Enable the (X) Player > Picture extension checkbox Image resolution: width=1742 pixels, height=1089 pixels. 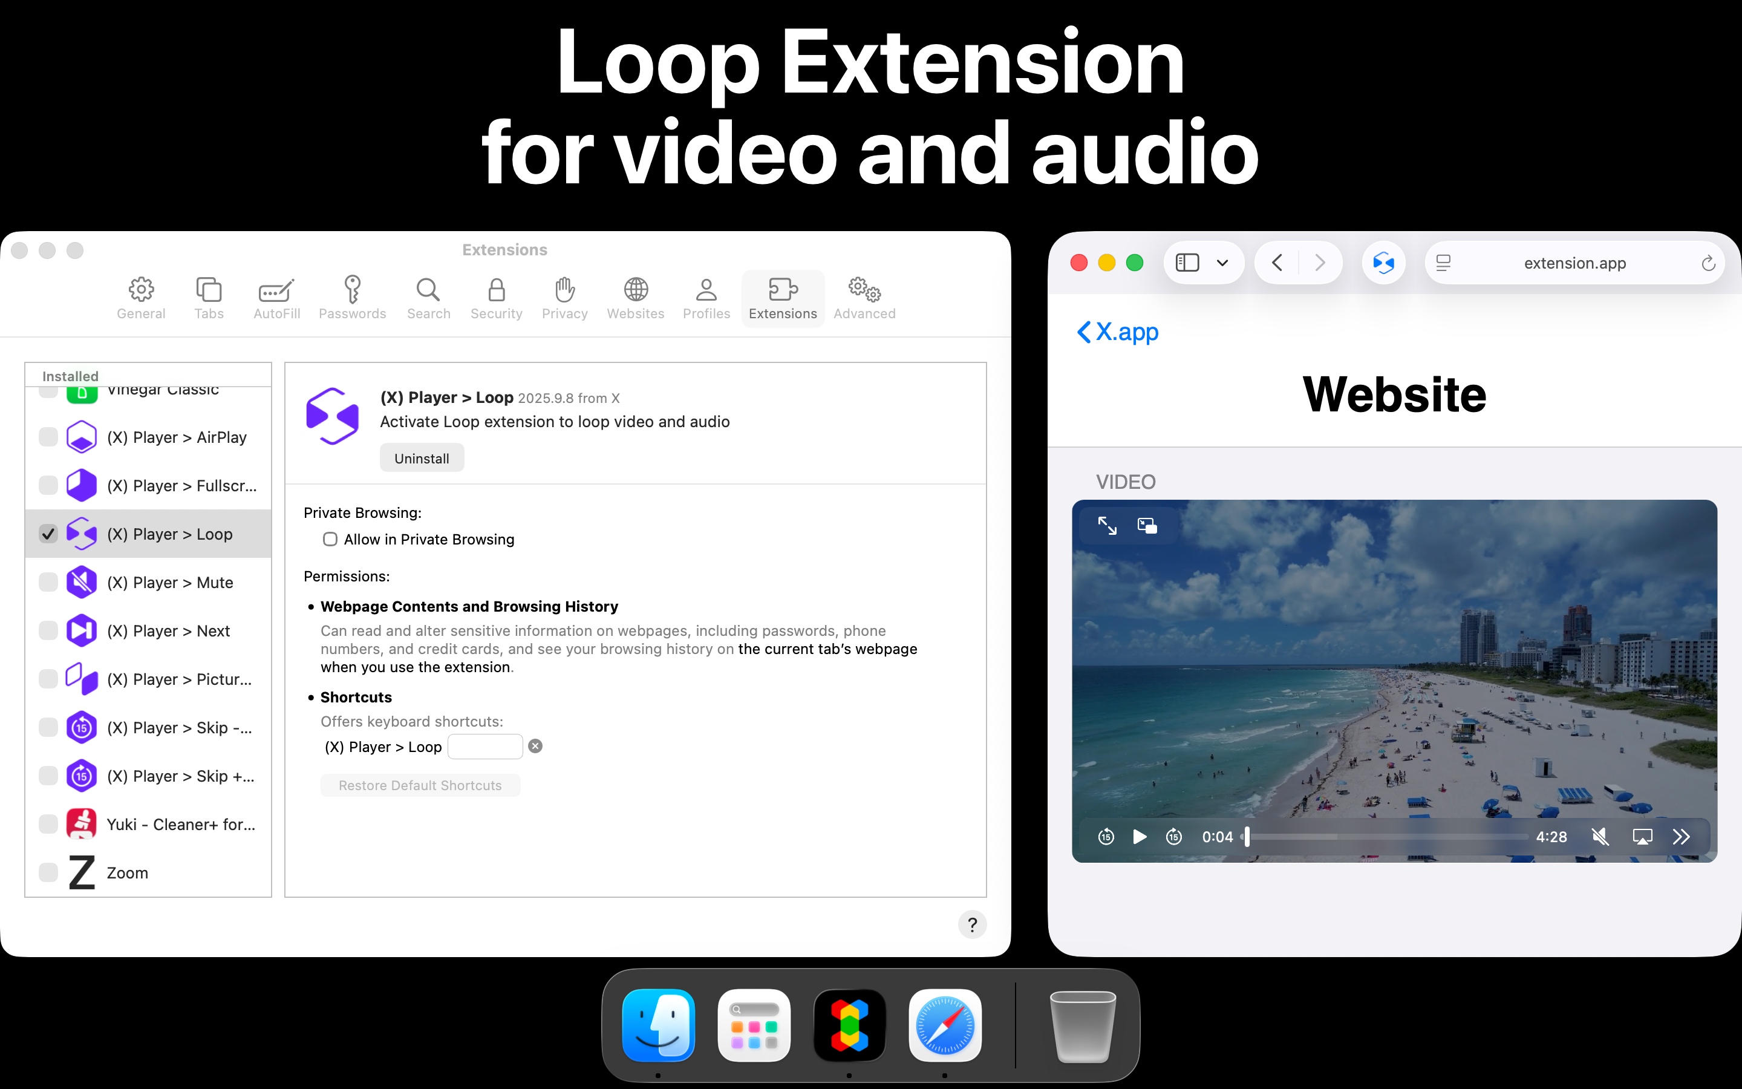click(48, 678)
